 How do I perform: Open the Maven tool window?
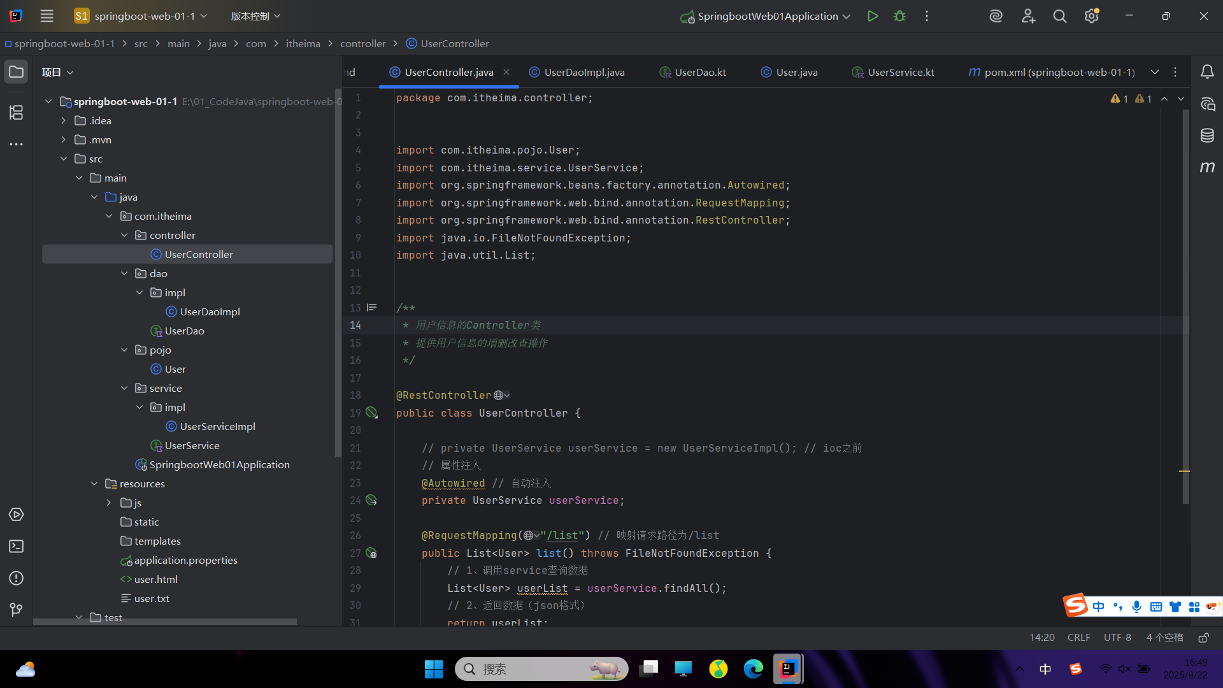pos(1207,167)
